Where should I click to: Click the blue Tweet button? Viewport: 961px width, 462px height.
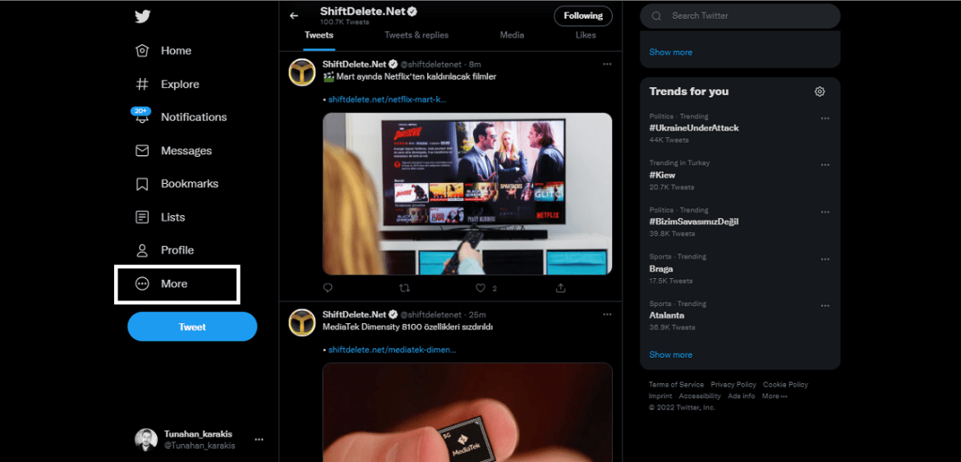(x=192, y=327)
